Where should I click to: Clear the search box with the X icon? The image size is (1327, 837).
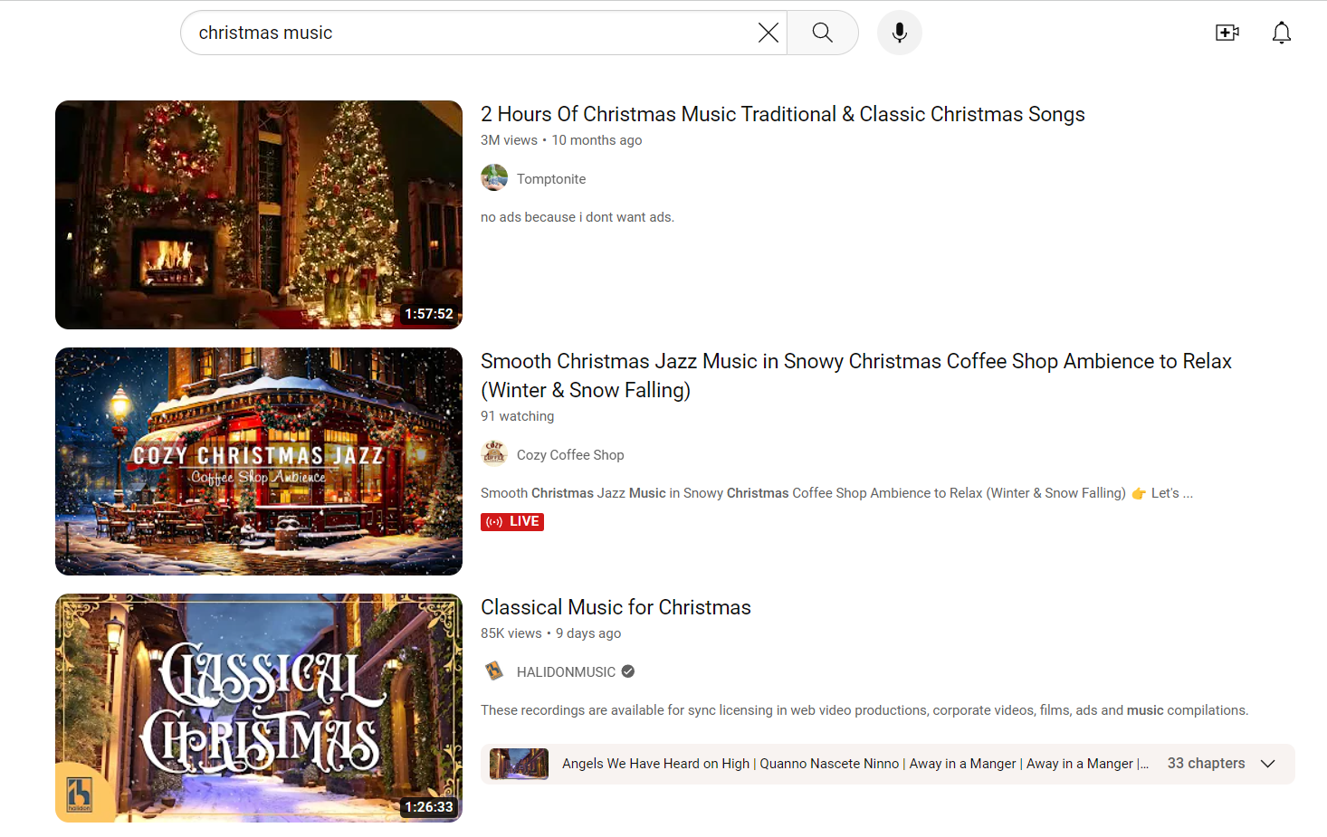pyautogui.click(x=768, y=33)
